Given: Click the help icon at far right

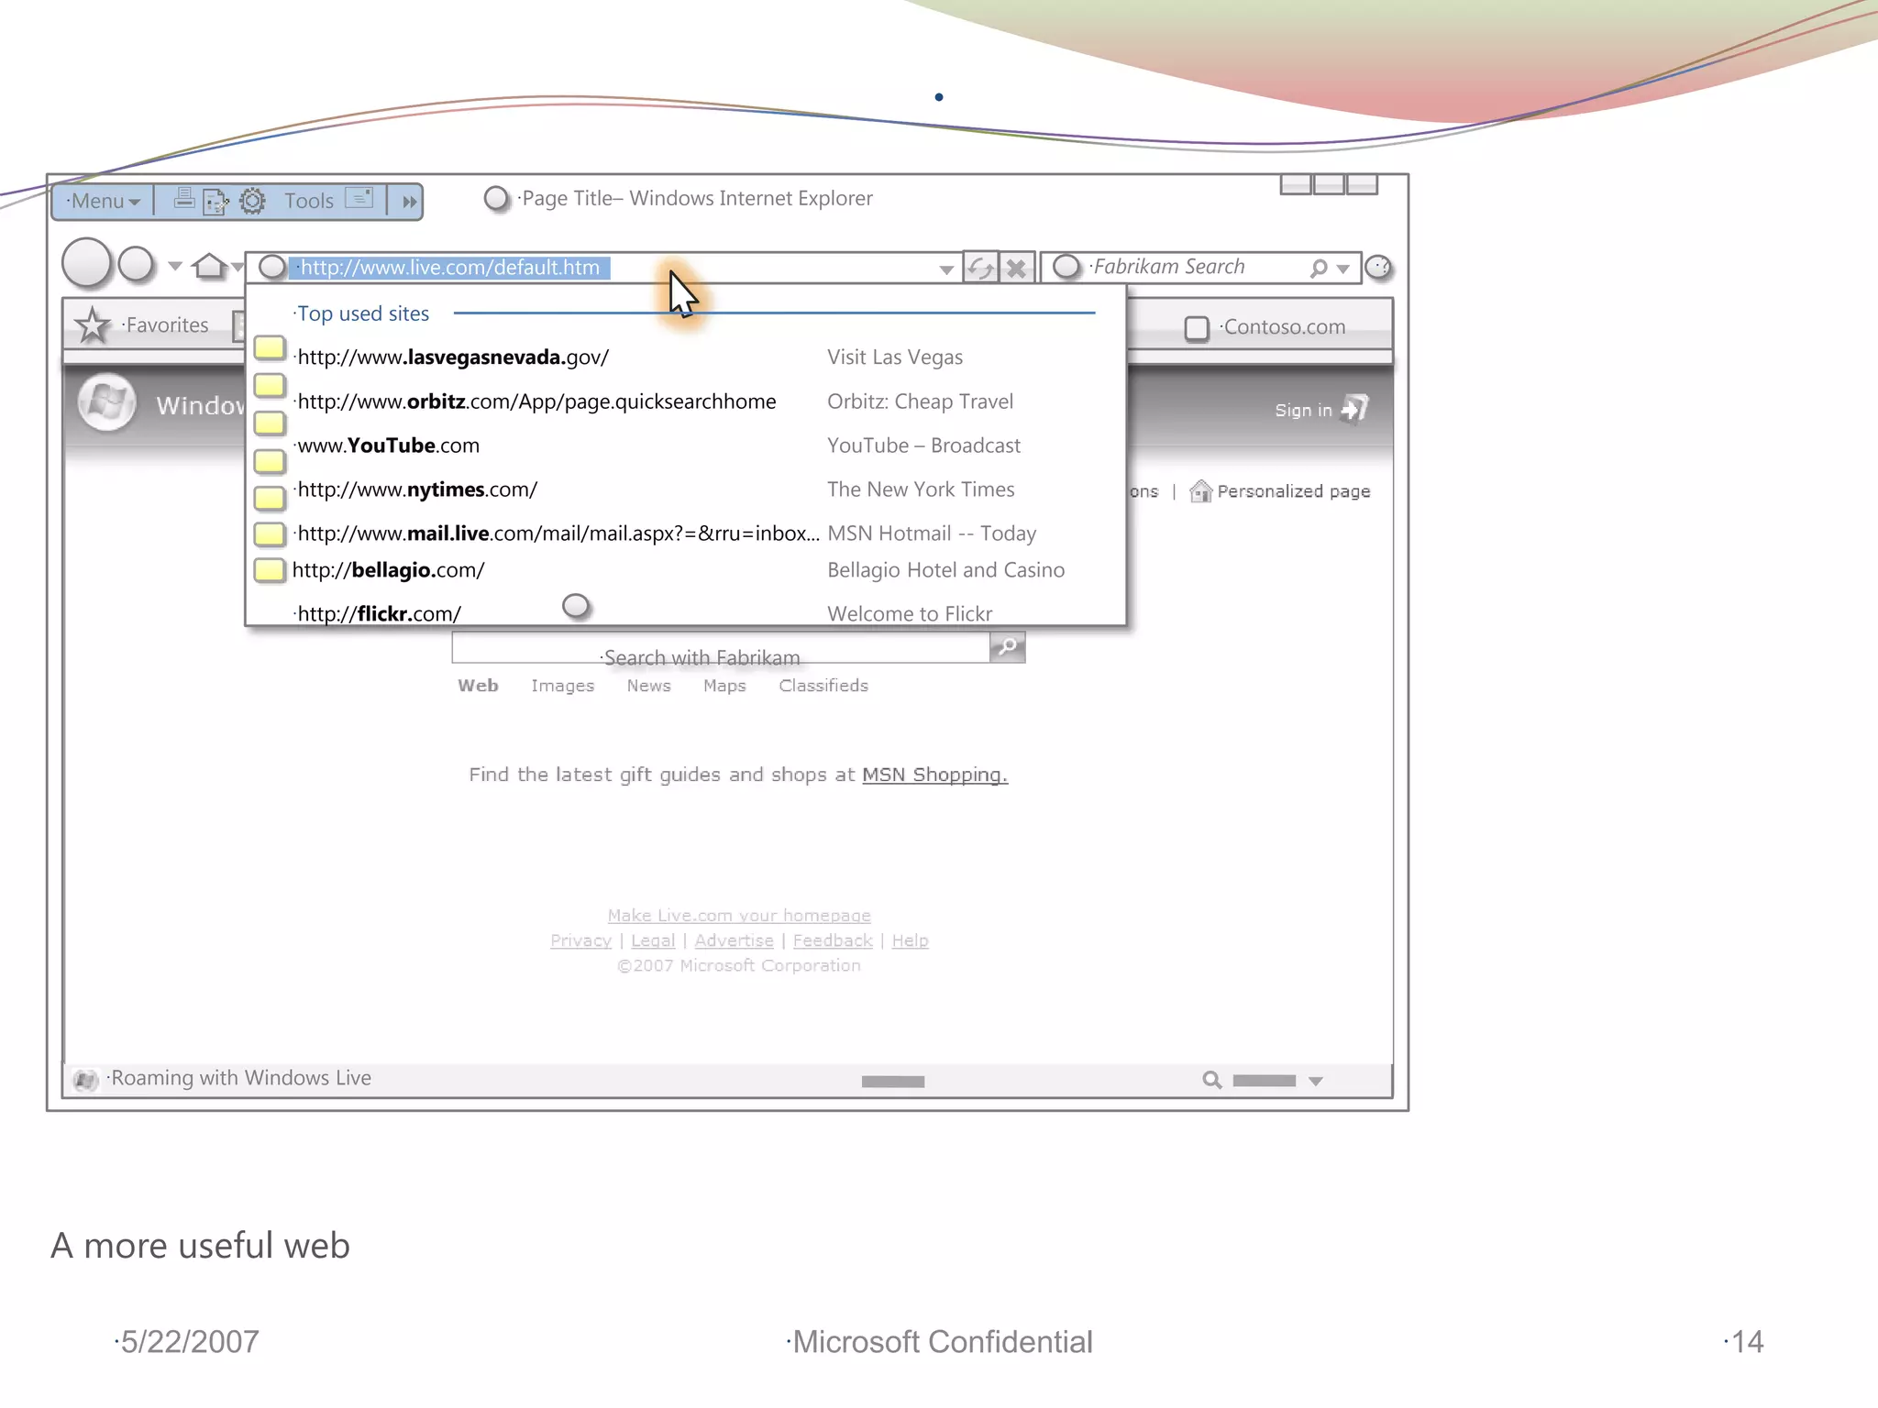Looking at the screenshot, I should tap(1378, 268).
